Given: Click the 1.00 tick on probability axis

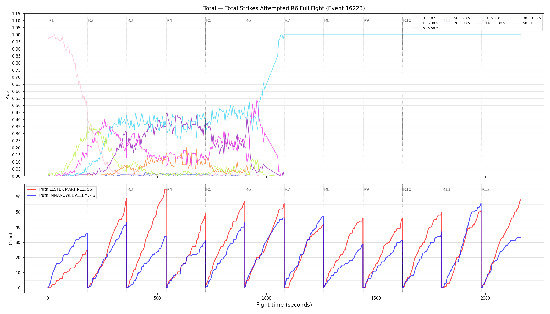Looking at the screenshot, I should pyautogui.click(x=16, y=35).
